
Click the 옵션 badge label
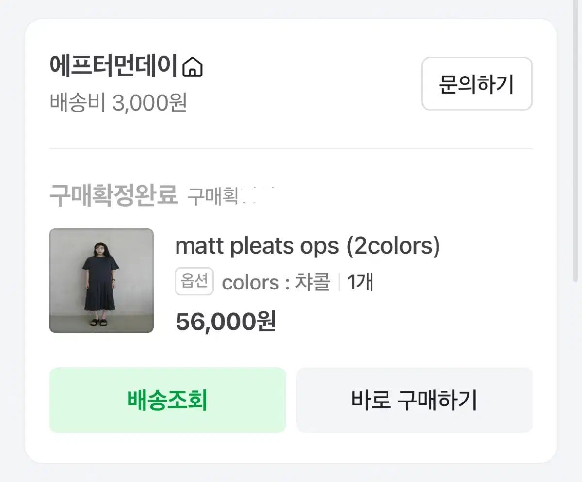pyautogui.click(x=194, y=282)
